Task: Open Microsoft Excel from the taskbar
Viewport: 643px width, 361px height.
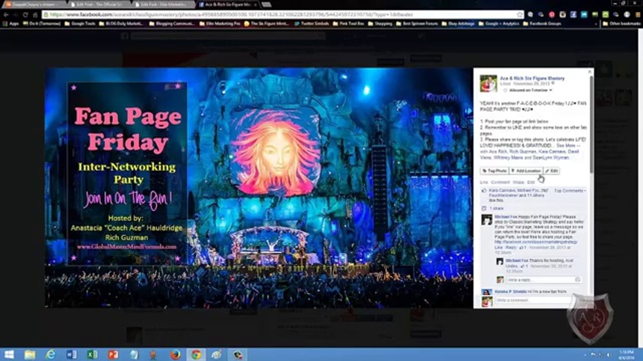Action: click(x=92, y=354)
